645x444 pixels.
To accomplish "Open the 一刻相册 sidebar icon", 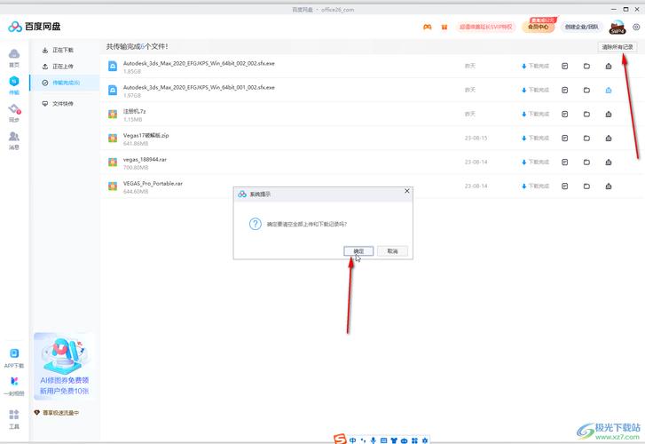I will point(14,386).
